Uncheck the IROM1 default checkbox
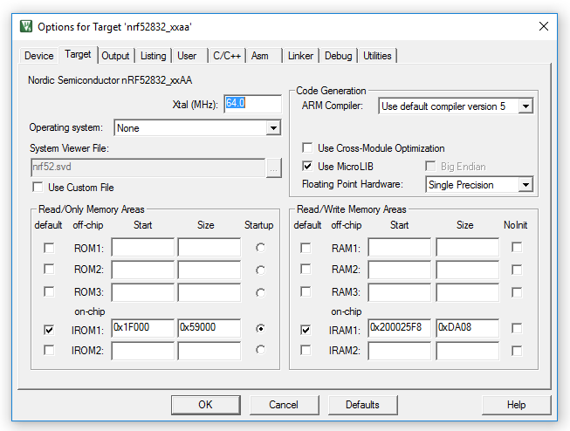The height and width of the screenshot is (431, 570). point(49,330)
